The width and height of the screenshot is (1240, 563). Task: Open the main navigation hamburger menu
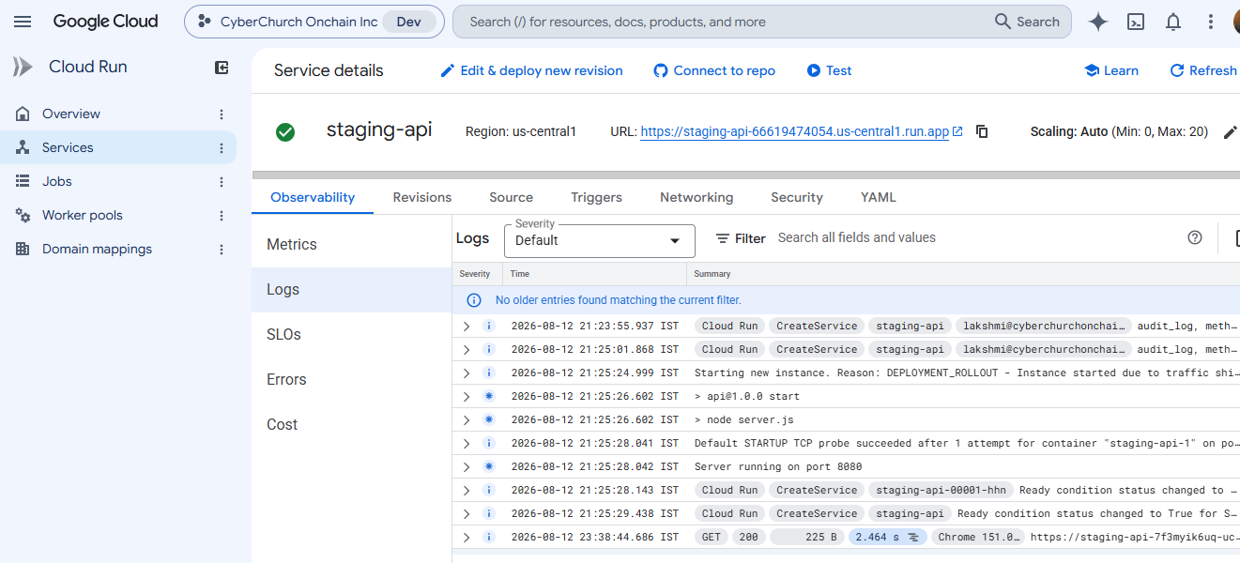23,22
